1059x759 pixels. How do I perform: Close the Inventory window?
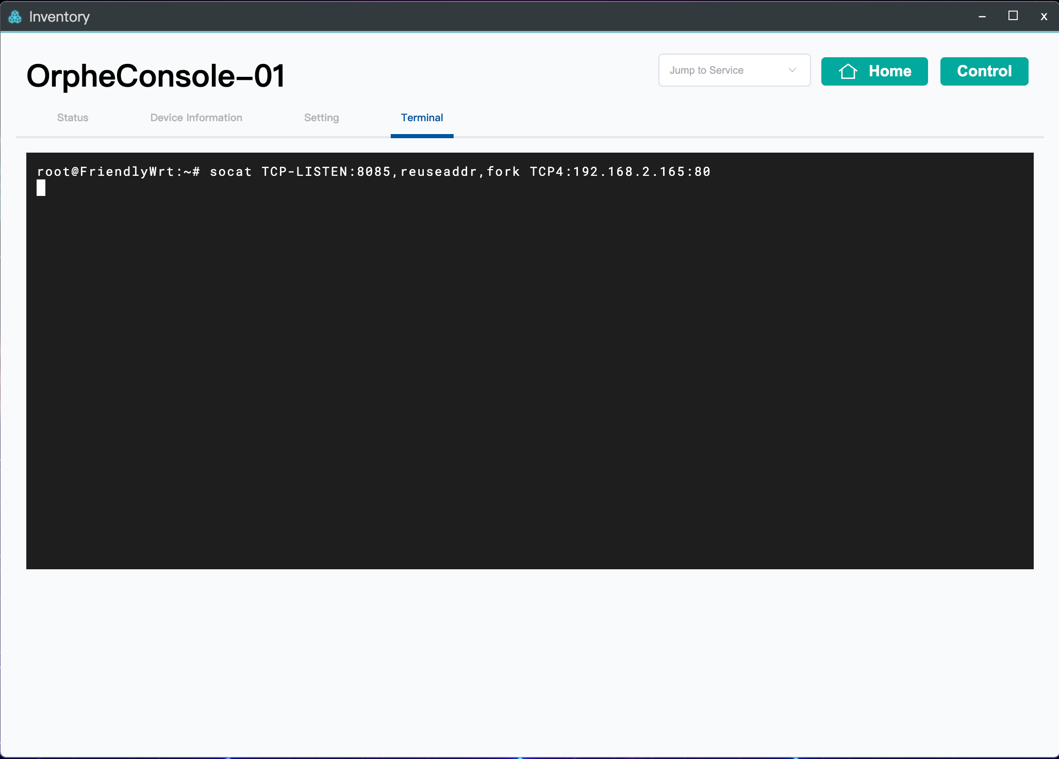click(1044, 16)
